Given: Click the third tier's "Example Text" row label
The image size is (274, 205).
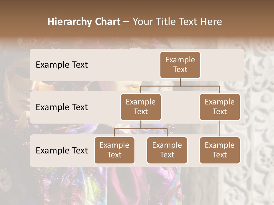Looking at the screenshot, I should [x=62, y=150].
